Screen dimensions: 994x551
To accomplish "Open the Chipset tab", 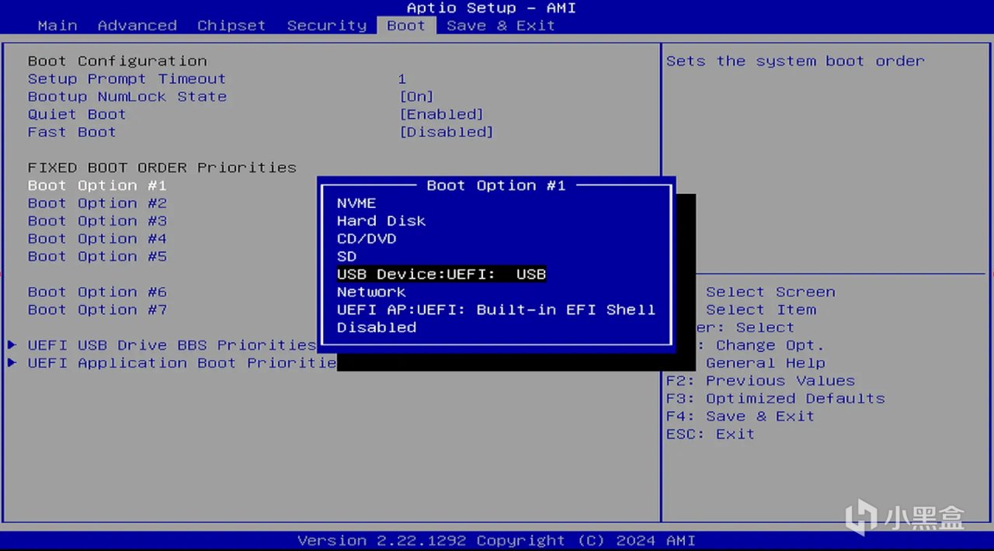I will point(231,26).
